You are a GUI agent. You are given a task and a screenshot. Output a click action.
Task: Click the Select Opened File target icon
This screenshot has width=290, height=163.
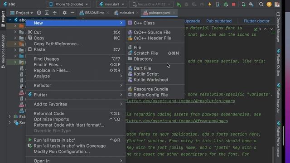pos(39,13)
